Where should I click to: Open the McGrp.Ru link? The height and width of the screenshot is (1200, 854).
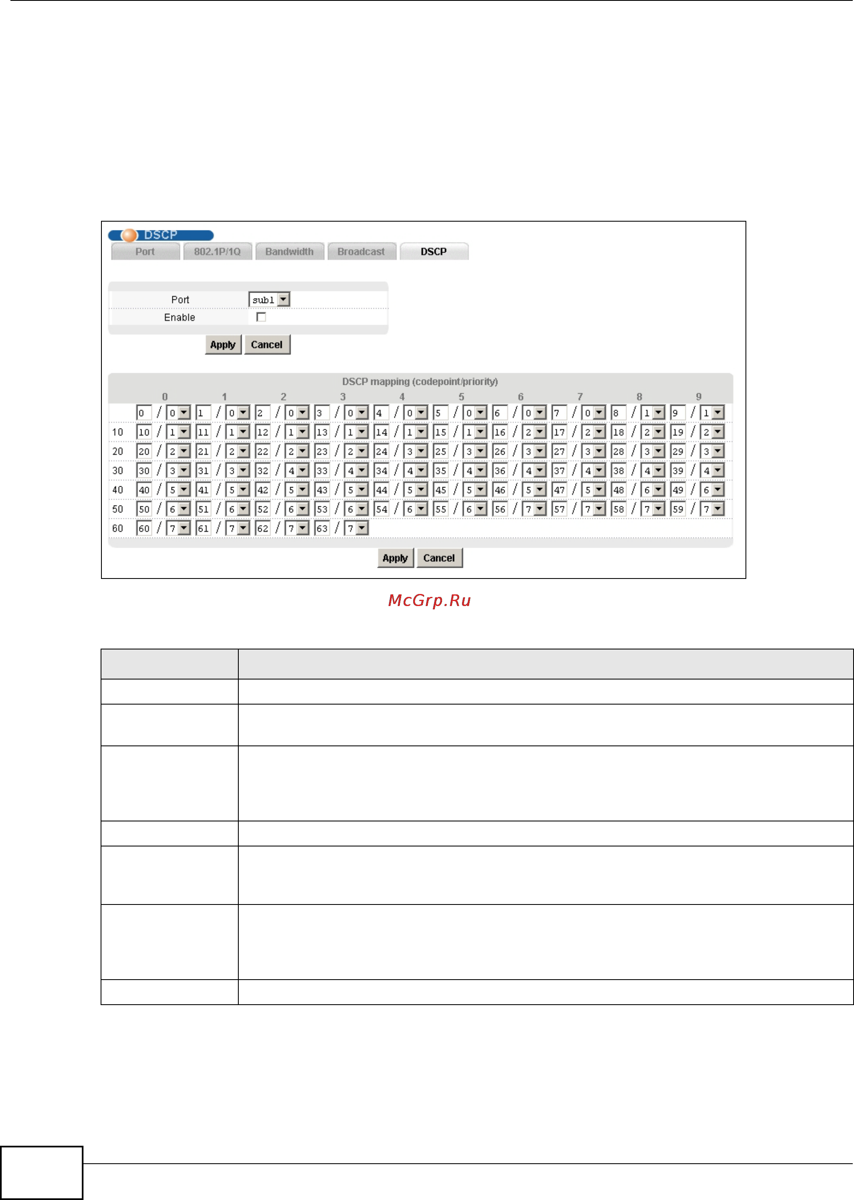[x=429, y=600]
